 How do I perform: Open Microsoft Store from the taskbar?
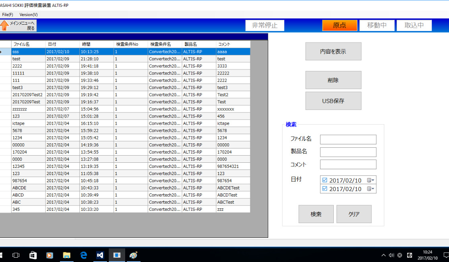(33, 255)
